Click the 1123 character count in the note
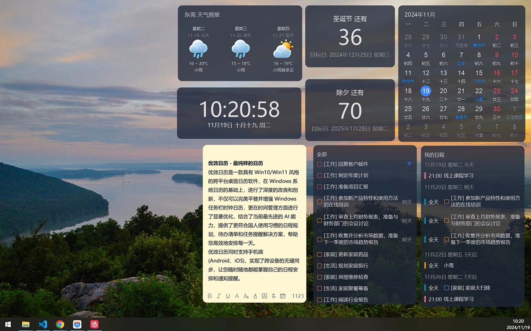531x331 pixels. coord(298,296)
